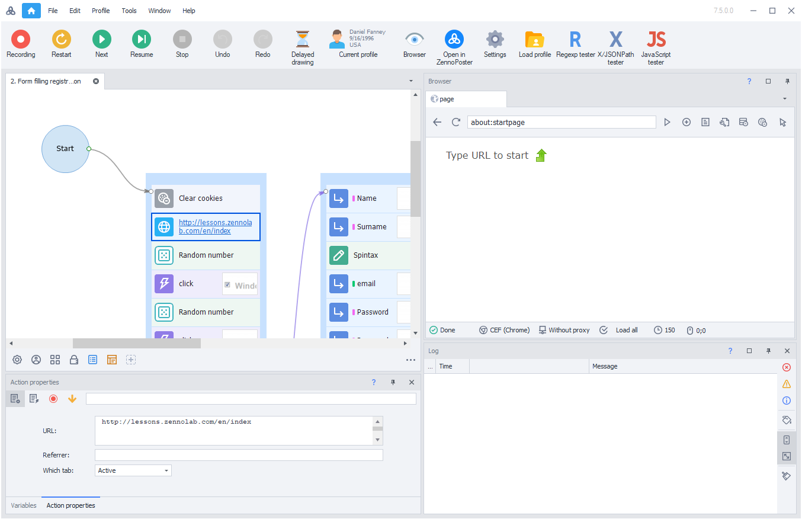Image resolution: width=802 pixels, height=519 pixels.
Task: Open the Which tab dropdown
Action: (133, 470)
